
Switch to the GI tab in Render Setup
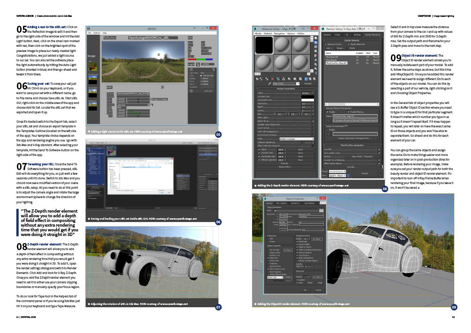(347, 35)
